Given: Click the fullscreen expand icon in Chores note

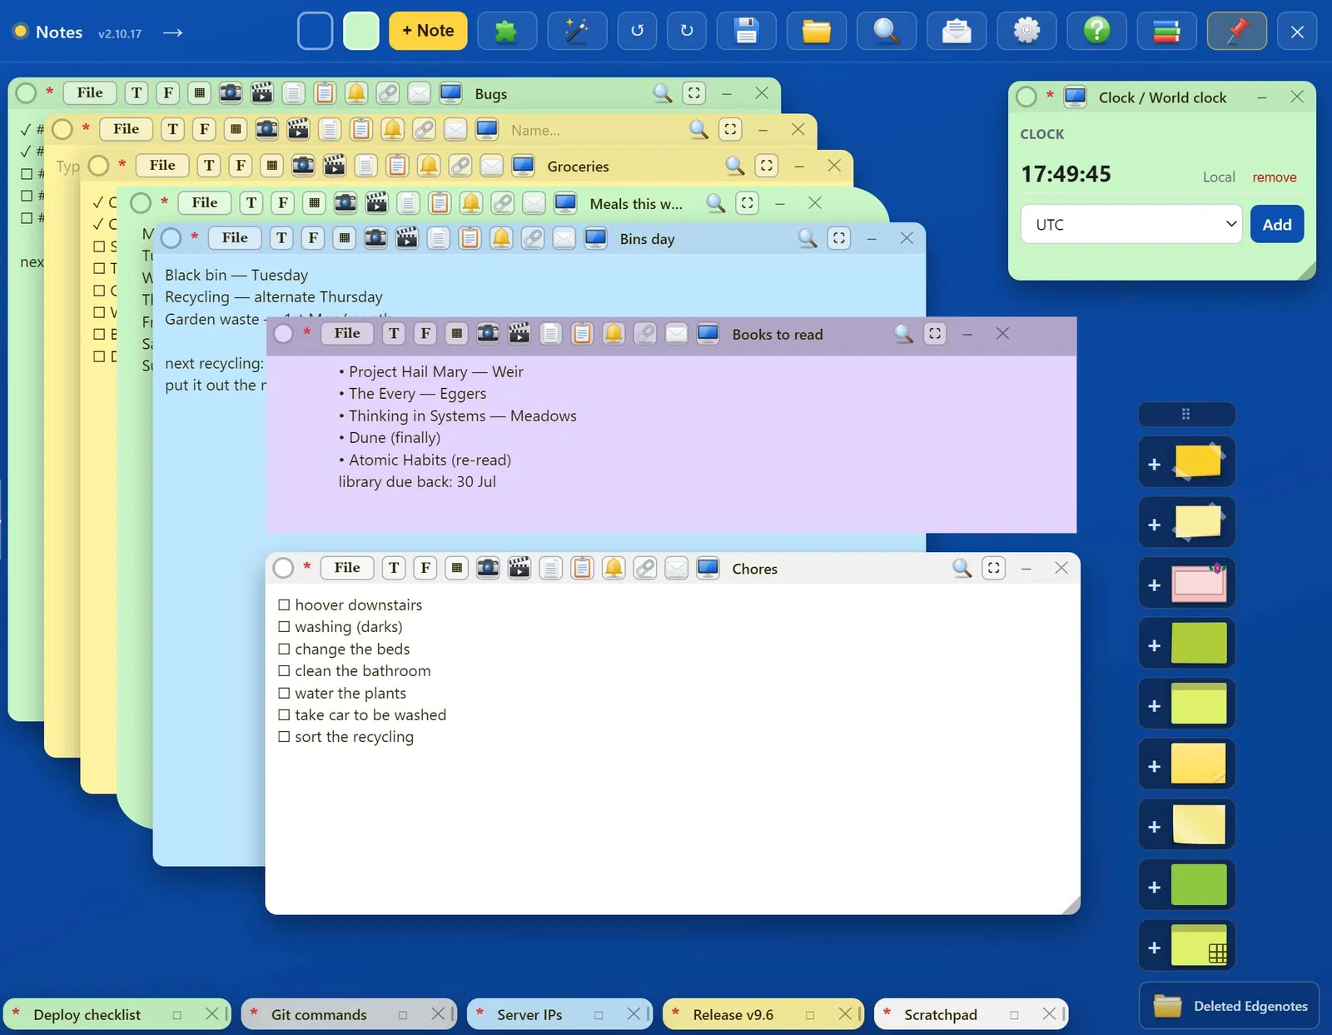Looking at the screenshot, I should coord(994,568).
